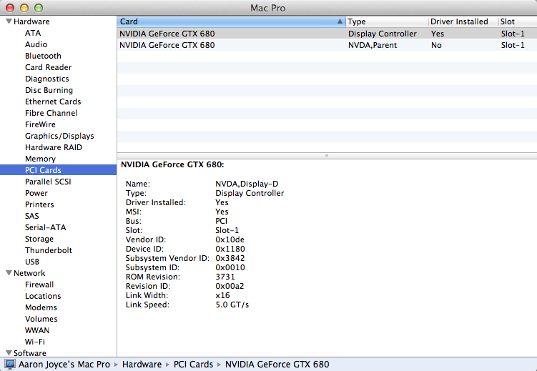Click the Name value NVDA,Display-D

coord(247,184)
